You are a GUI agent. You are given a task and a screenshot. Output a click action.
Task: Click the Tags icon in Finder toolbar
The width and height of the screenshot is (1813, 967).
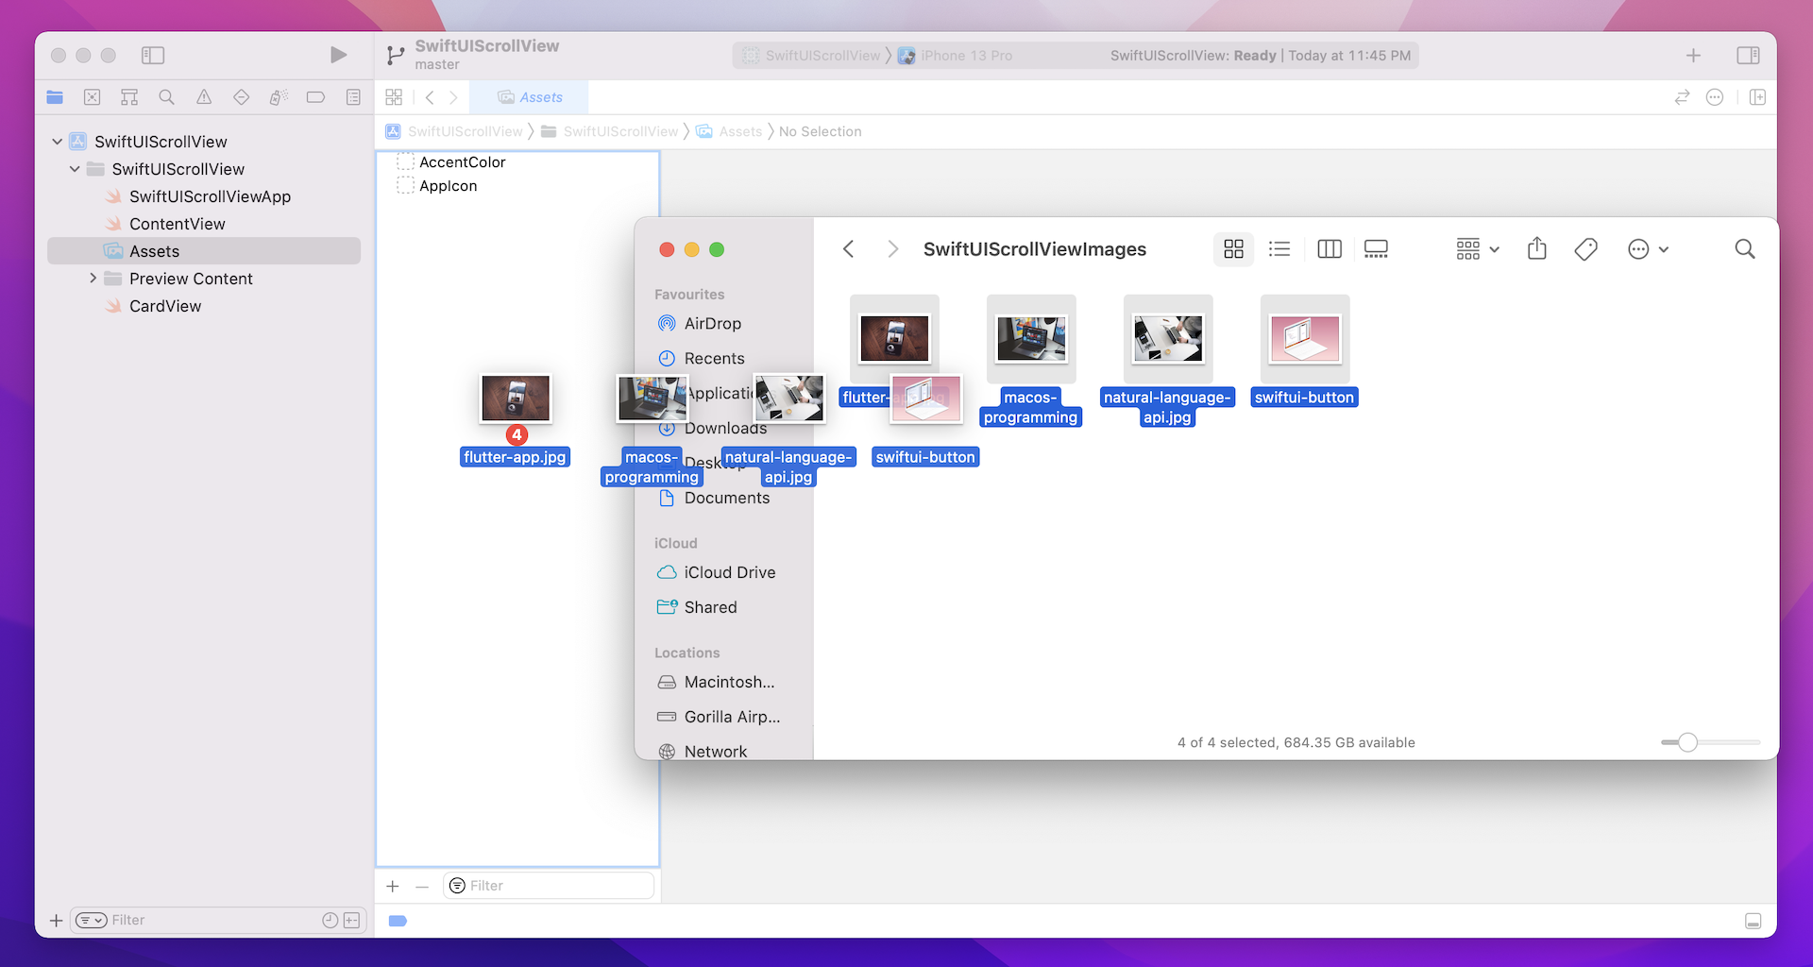pyautogui.click(x=1586, y=248)
